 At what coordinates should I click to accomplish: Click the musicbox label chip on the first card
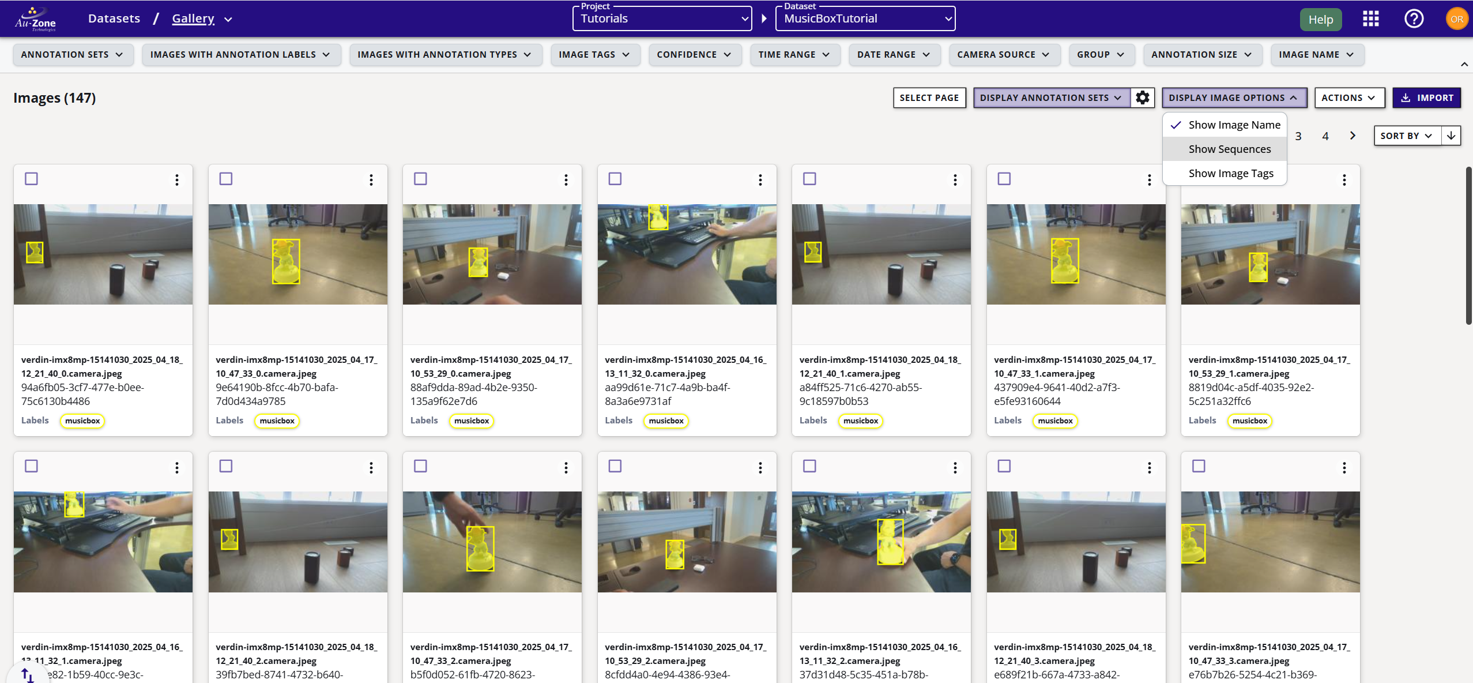click(82, 421)
